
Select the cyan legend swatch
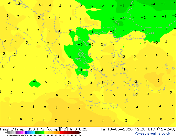pos(34,132)
